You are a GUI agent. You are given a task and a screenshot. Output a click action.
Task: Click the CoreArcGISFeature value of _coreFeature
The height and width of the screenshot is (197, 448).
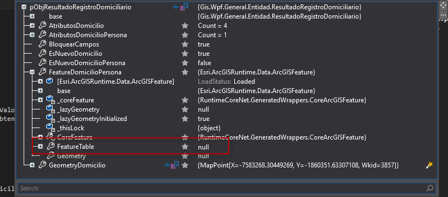[x=281, y=100]
